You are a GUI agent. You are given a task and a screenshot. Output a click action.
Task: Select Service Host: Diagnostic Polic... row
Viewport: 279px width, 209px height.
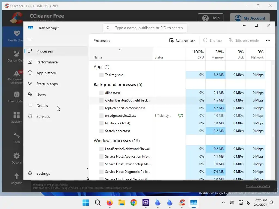177,172
